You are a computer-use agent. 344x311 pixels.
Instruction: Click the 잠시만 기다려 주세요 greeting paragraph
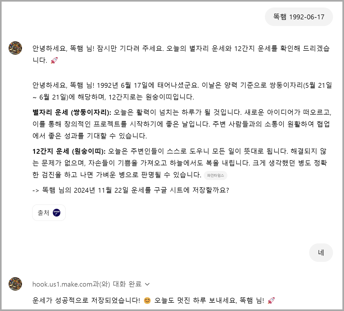tap(181, 54)
